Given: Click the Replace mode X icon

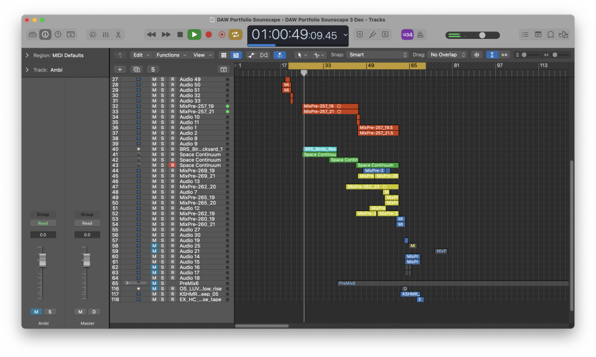Looking at the screenshot, I should 360,34.
